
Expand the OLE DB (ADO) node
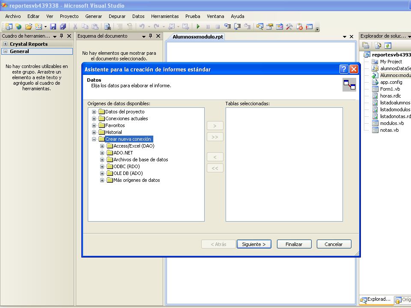102,173
